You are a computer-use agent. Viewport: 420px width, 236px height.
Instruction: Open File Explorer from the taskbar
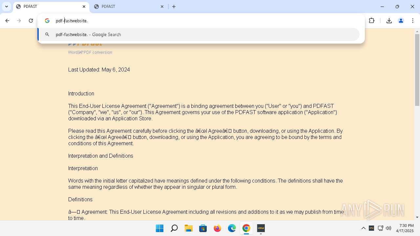[x=189, y=228]
